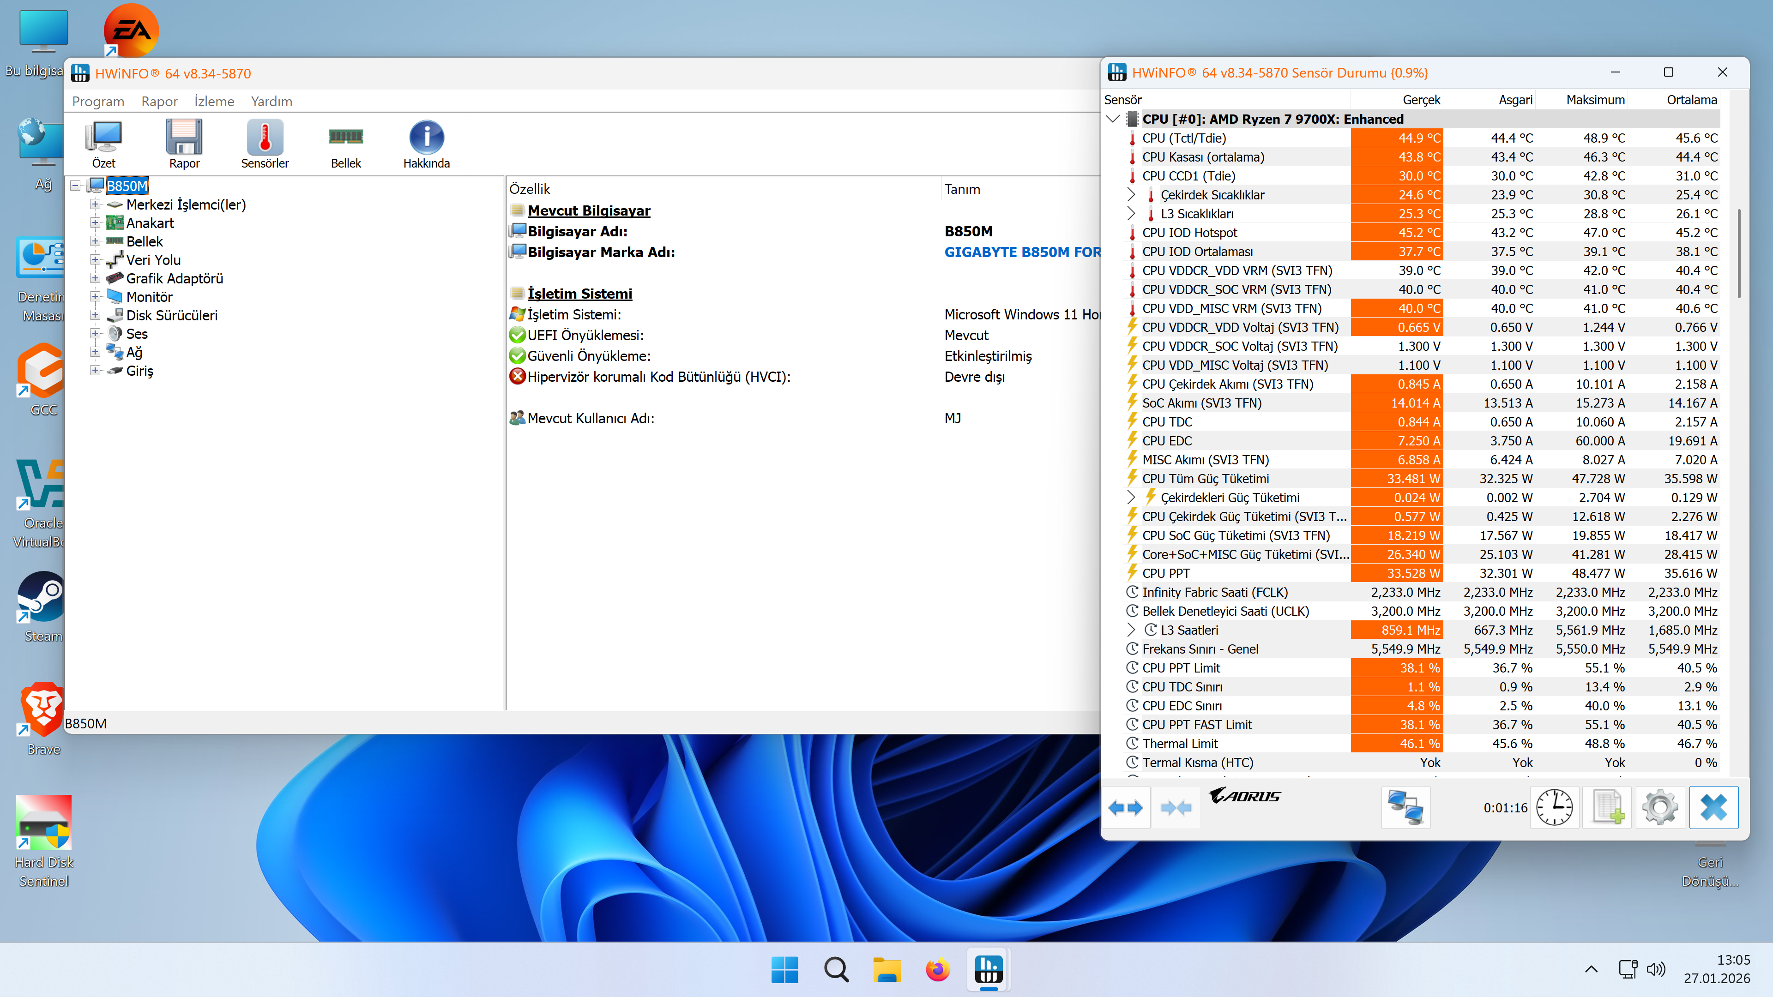
Task: Open the Windows Start menu
Action: tap(784, 969)
